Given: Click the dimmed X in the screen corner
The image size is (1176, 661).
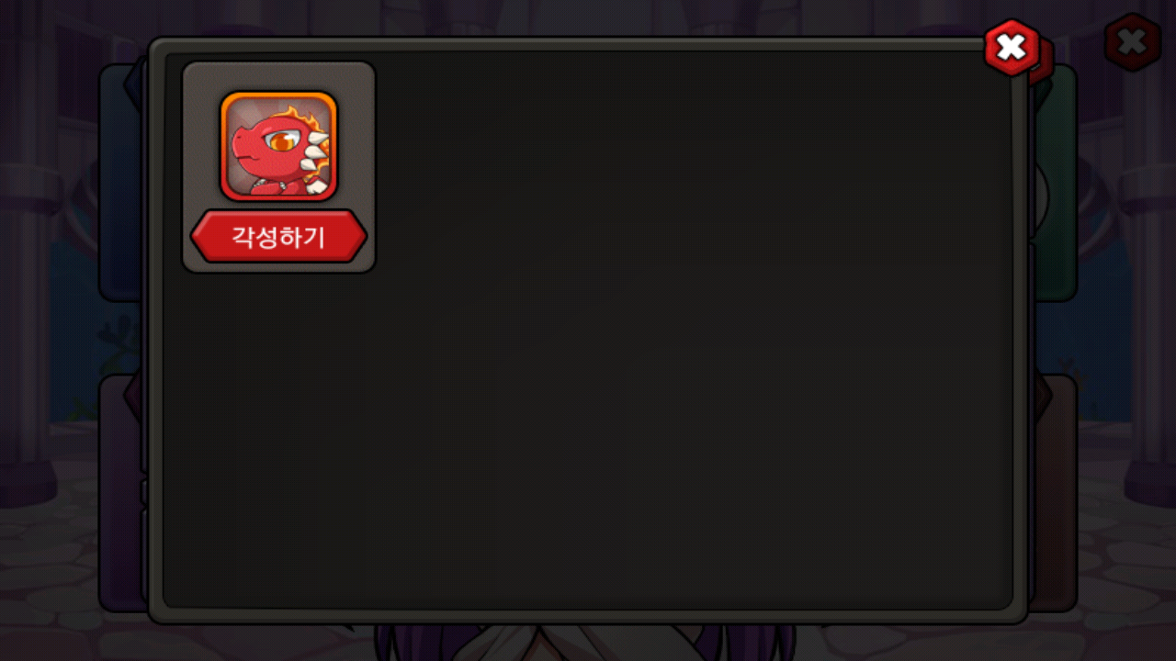Looking at the screenshot, I should point(1133,42).
